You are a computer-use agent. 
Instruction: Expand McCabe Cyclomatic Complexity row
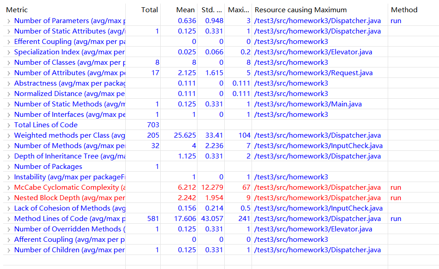click(x=9, y=188)
